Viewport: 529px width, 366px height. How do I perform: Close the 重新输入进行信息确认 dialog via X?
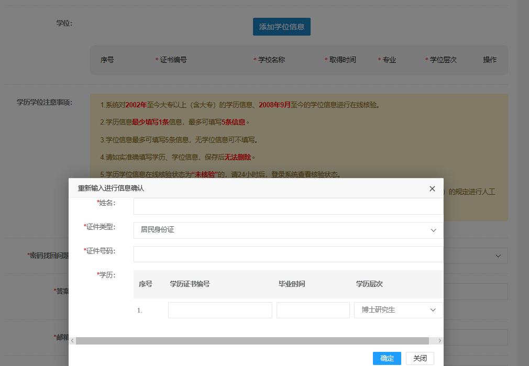pyautogui.click(x=432, y=188)
